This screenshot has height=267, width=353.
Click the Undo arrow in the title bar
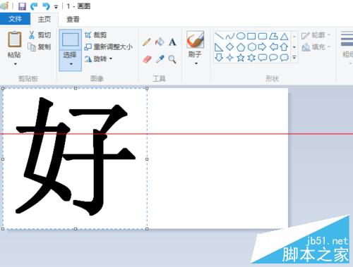coord(46,6)
